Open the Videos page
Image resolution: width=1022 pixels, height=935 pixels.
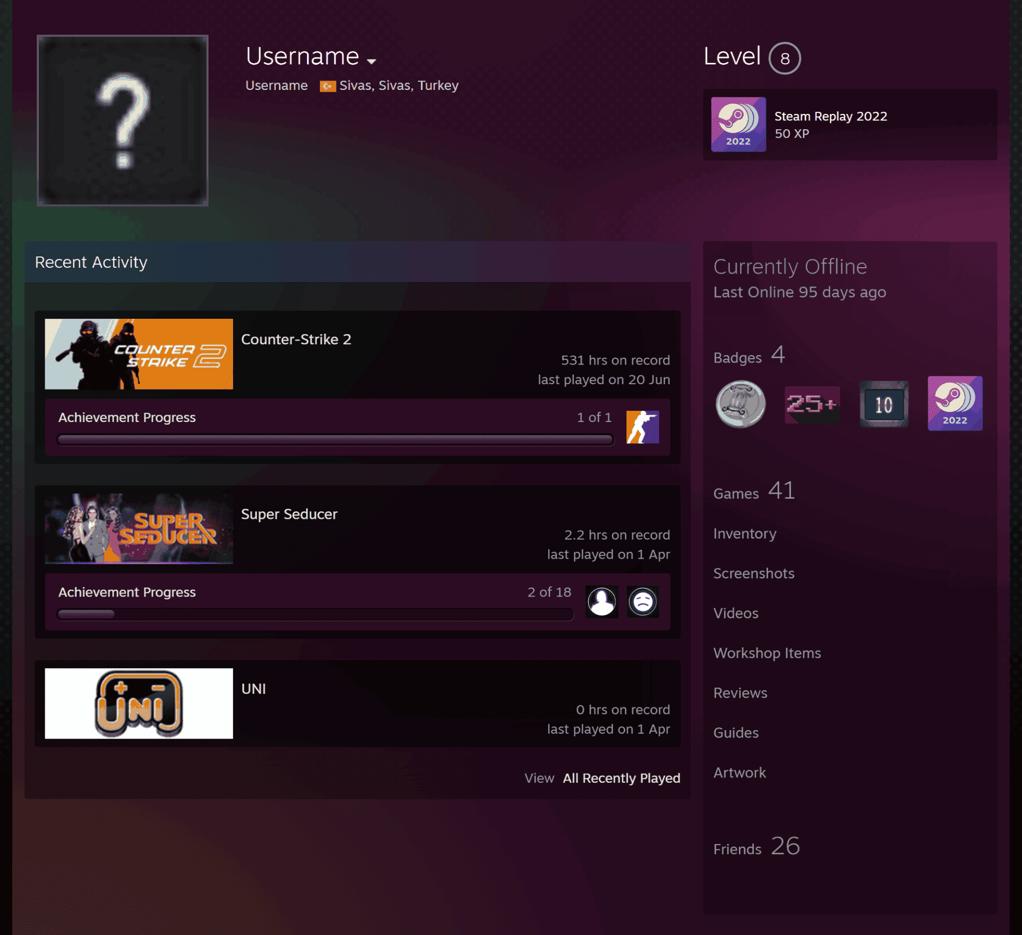pos(736,613)
